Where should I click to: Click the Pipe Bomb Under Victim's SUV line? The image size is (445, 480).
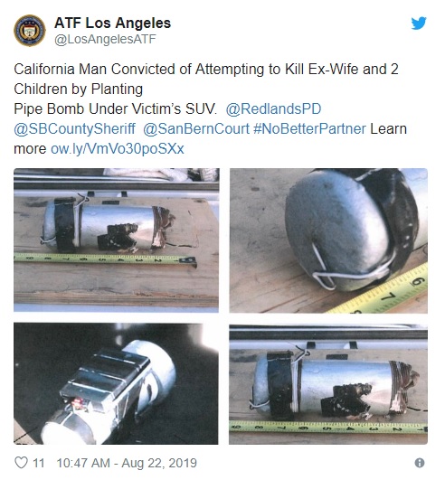tap(115, 109)
